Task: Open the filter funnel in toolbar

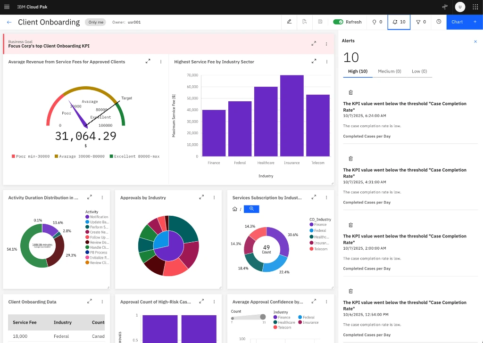Action: tap(421, 22)
